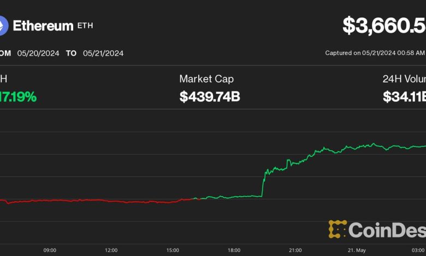Click the 18:00 time axis label
Image resolution: width=426 pixels, height=256 pixels.
234,250
